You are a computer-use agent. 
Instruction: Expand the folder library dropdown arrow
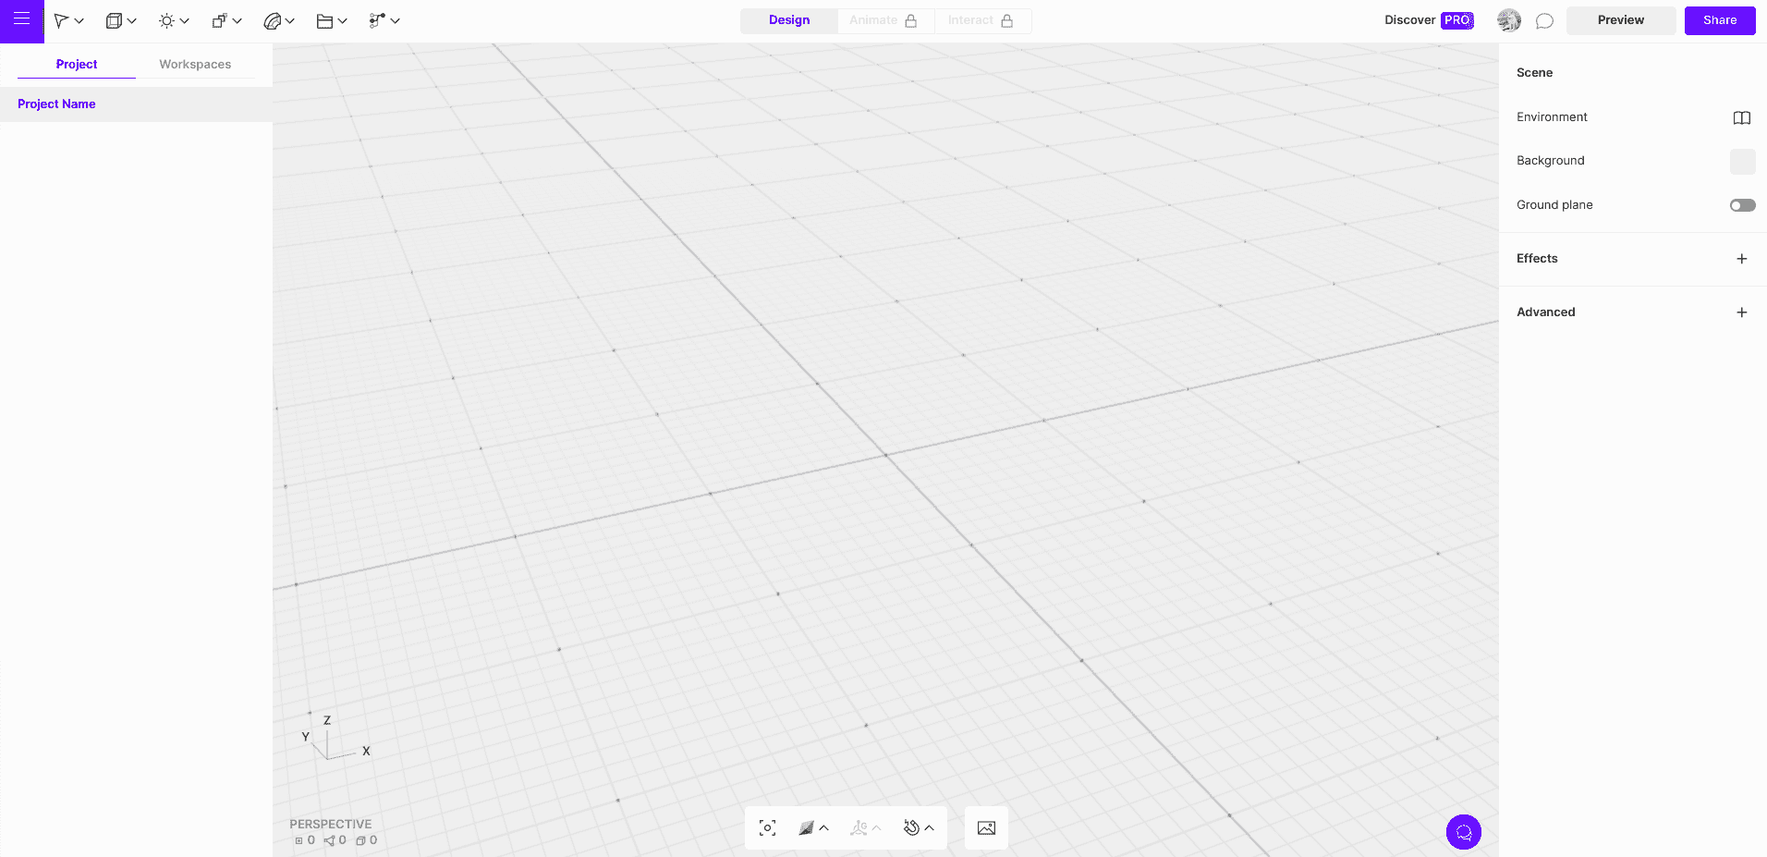343,20
